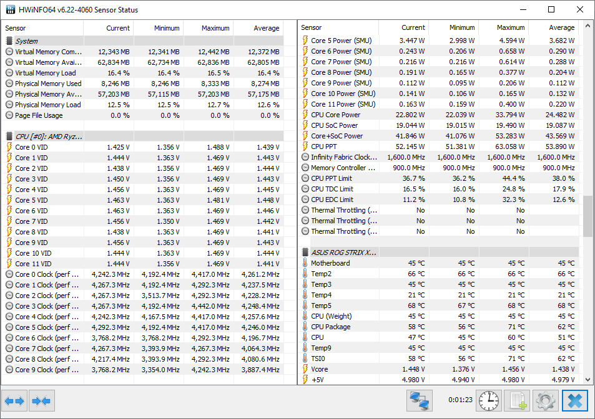The height and width of the screenshot is (419, 595).
Task: Select the Temp9 sensor row
Action: tap(439, 348)
